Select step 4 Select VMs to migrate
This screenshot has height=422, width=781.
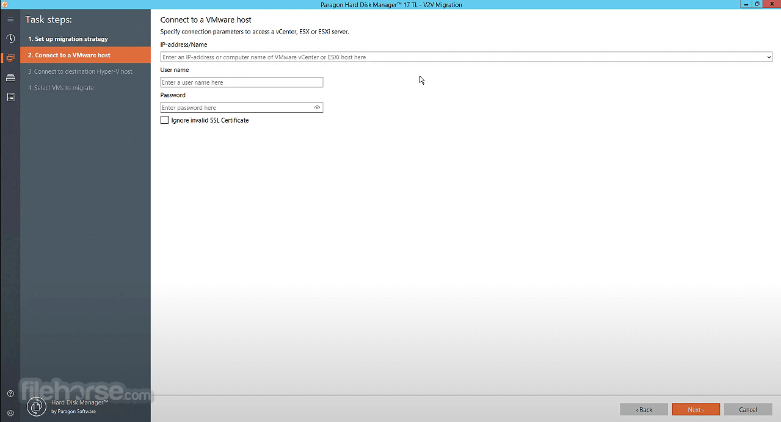[x=85, y=88]
